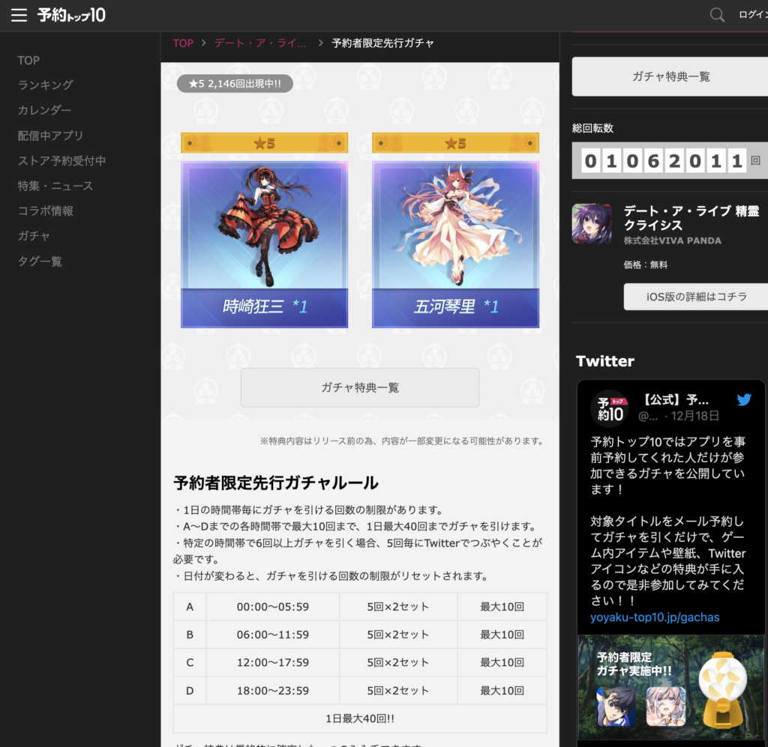The width and height of the screenshot is (768, 747).
Task: Click the Twitter bird icon
Action: click(x=744, y=399)
